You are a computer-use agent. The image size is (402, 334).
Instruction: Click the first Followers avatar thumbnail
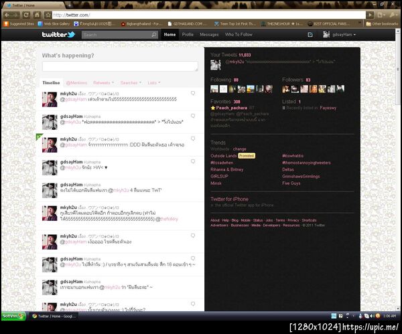tap(286, 89)
